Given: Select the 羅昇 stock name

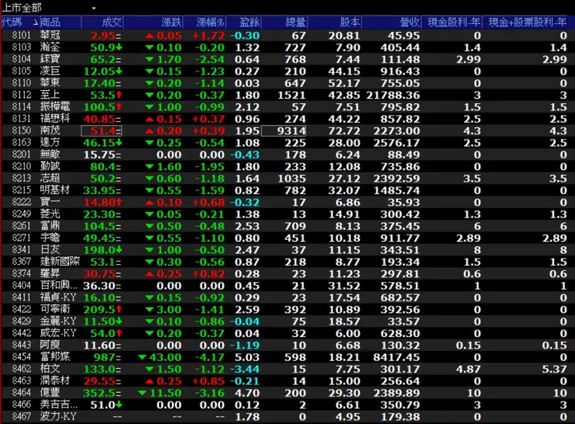Looking at the screenshot, I should tap(50, 274).
